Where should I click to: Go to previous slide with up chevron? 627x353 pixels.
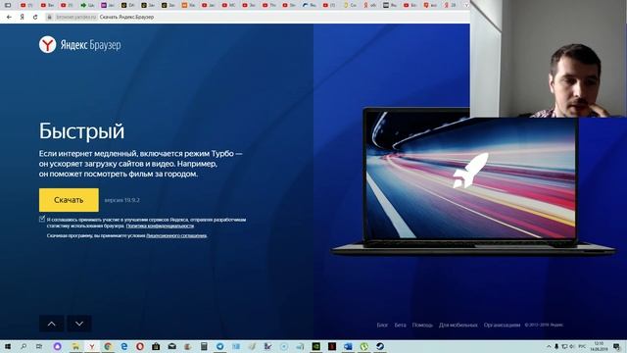(52, 324)
